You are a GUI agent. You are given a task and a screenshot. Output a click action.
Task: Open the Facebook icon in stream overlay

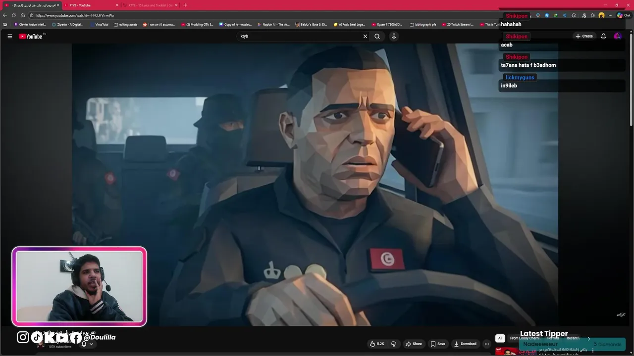click(x=76, y=338)
